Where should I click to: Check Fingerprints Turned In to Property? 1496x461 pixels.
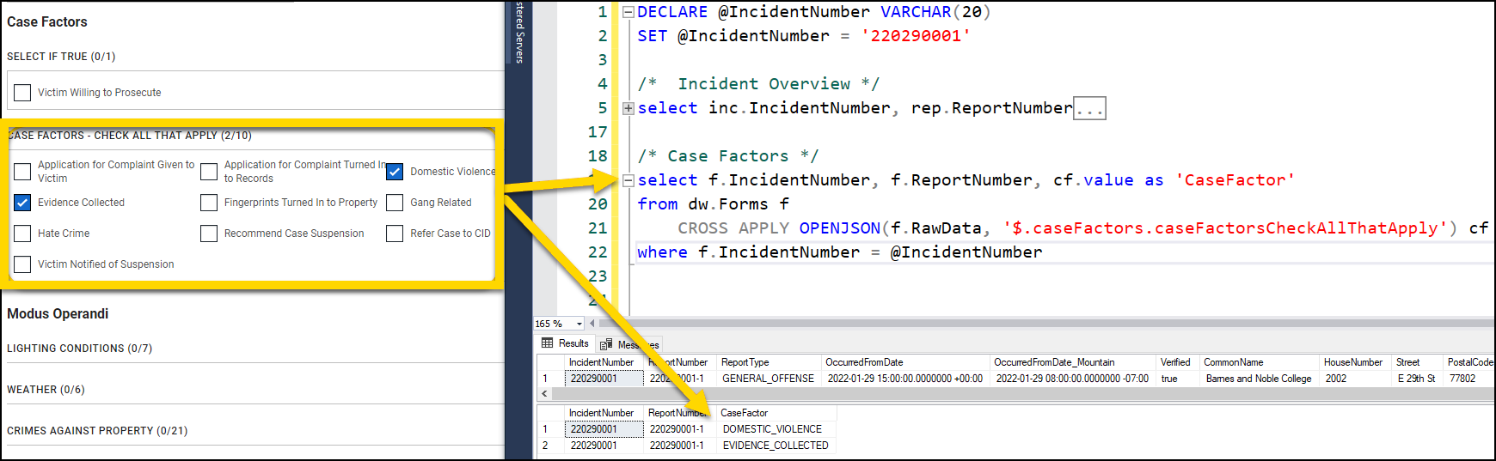pos(209,203)
